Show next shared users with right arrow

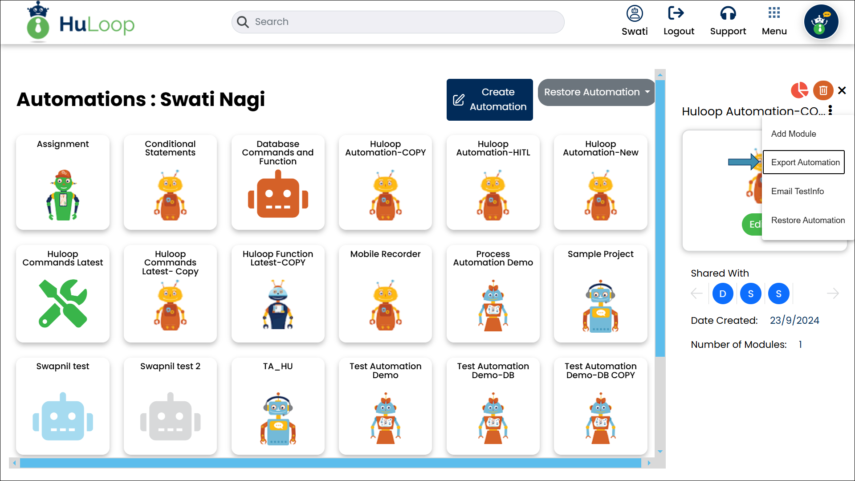coord(833,293)
